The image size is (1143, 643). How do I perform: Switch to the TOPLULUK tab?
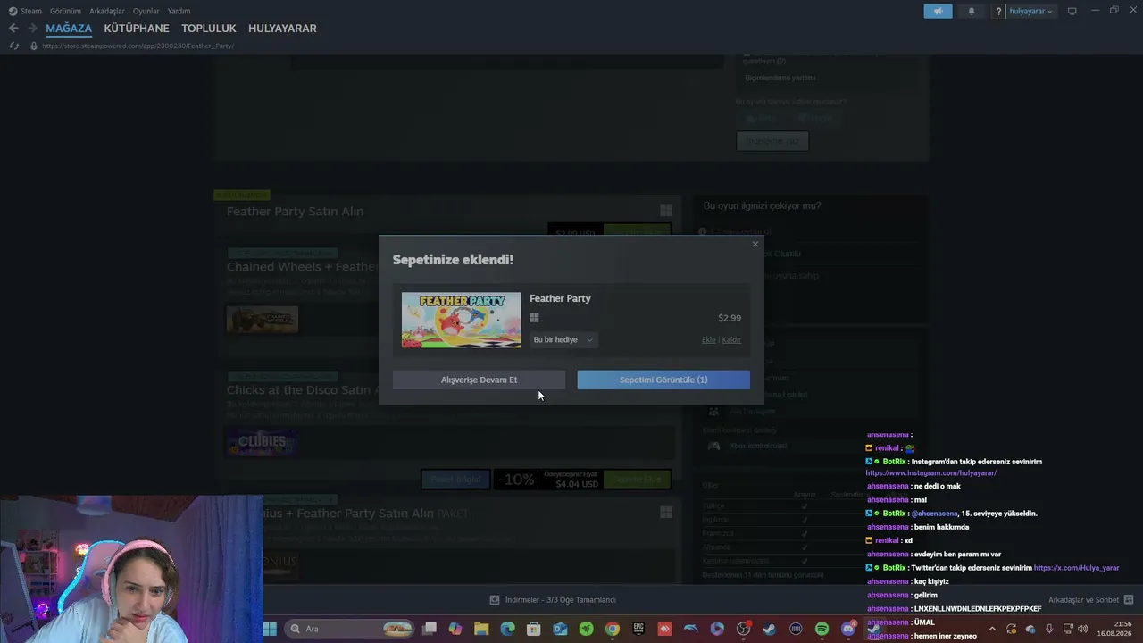click(x=209, y=29)
